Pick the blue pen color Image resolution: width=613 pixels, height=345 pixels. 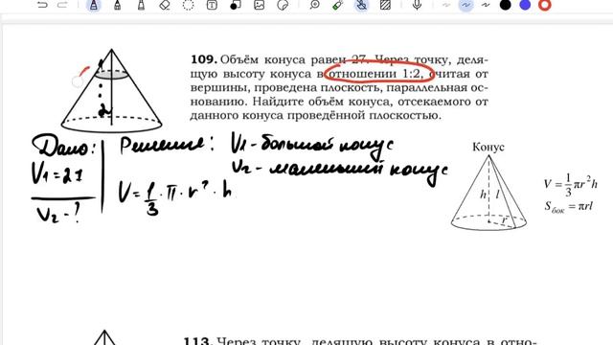click(525, 5)
